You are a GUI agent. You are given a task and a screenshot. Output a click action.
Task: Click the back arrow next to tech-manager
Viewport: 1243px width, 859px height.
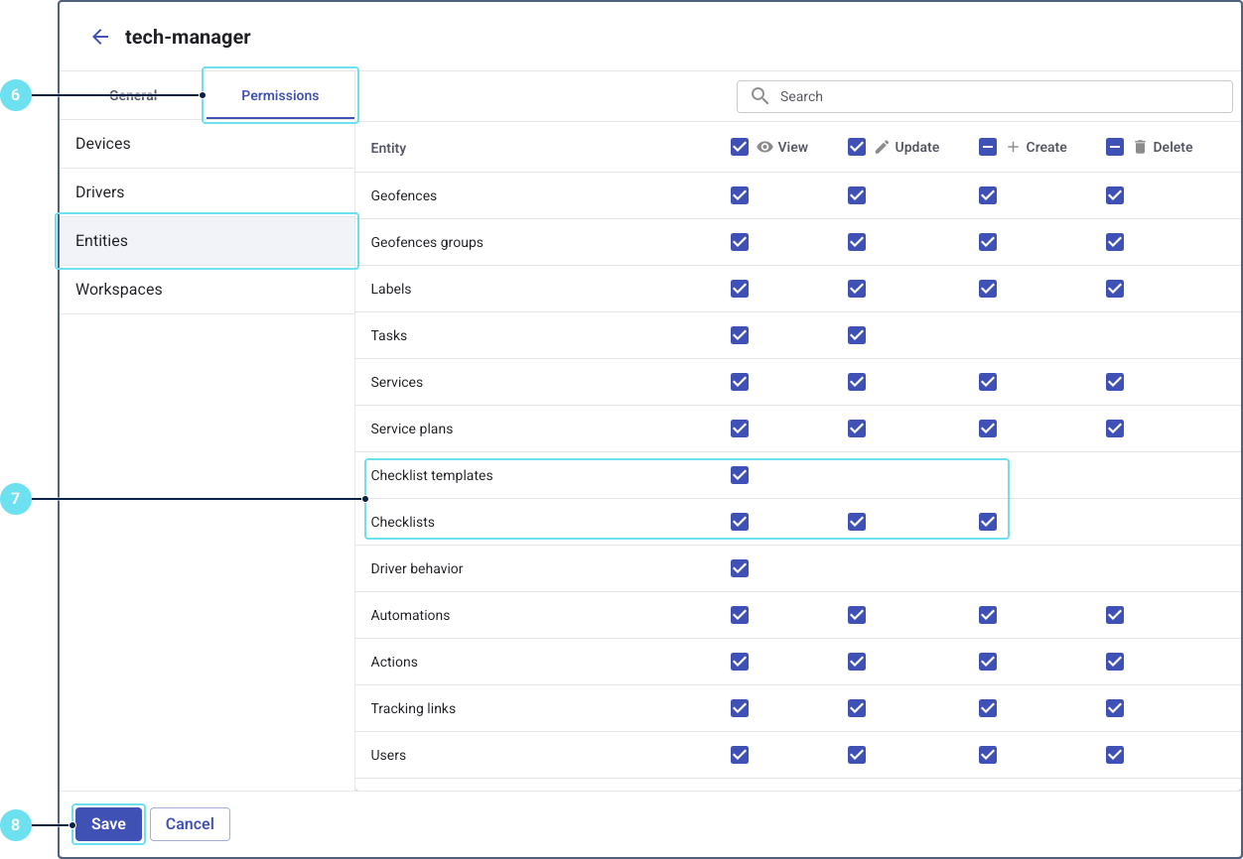(99, 37)
